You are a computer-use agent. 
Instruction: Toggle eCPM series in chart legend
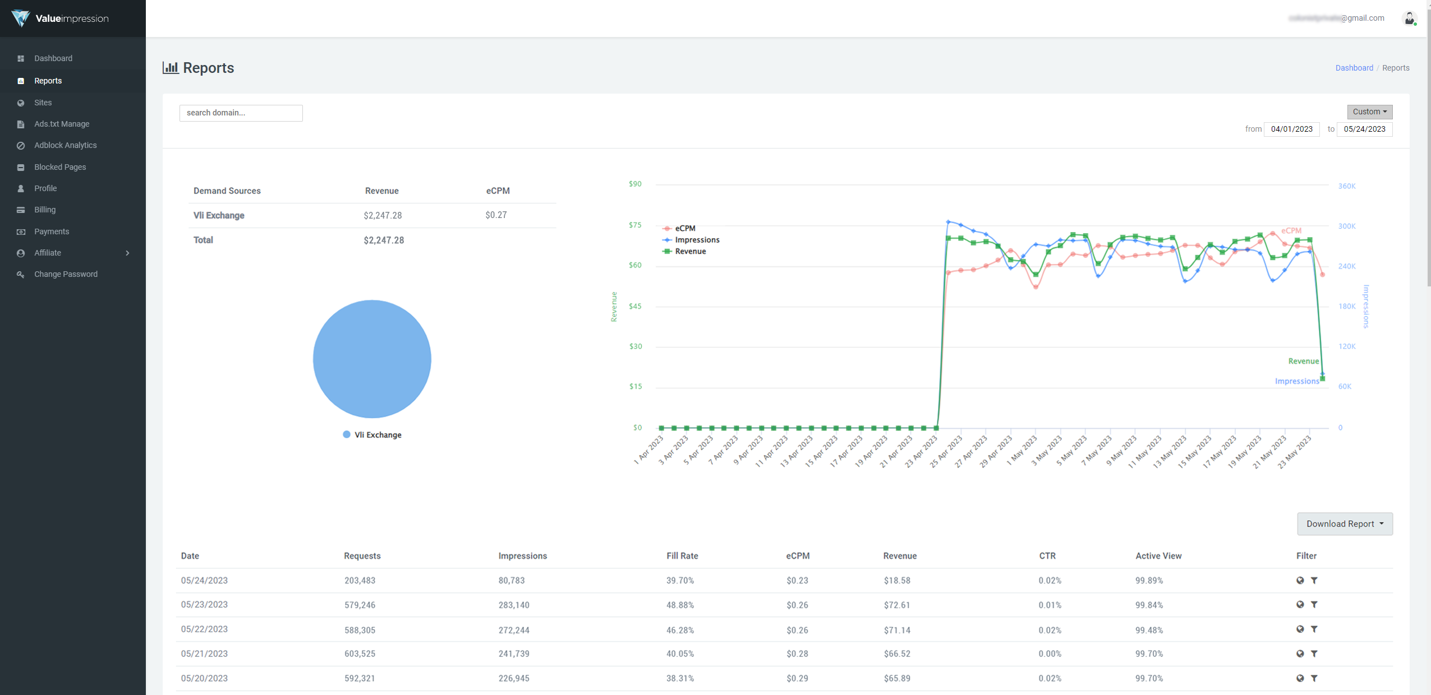click(684, 228)
